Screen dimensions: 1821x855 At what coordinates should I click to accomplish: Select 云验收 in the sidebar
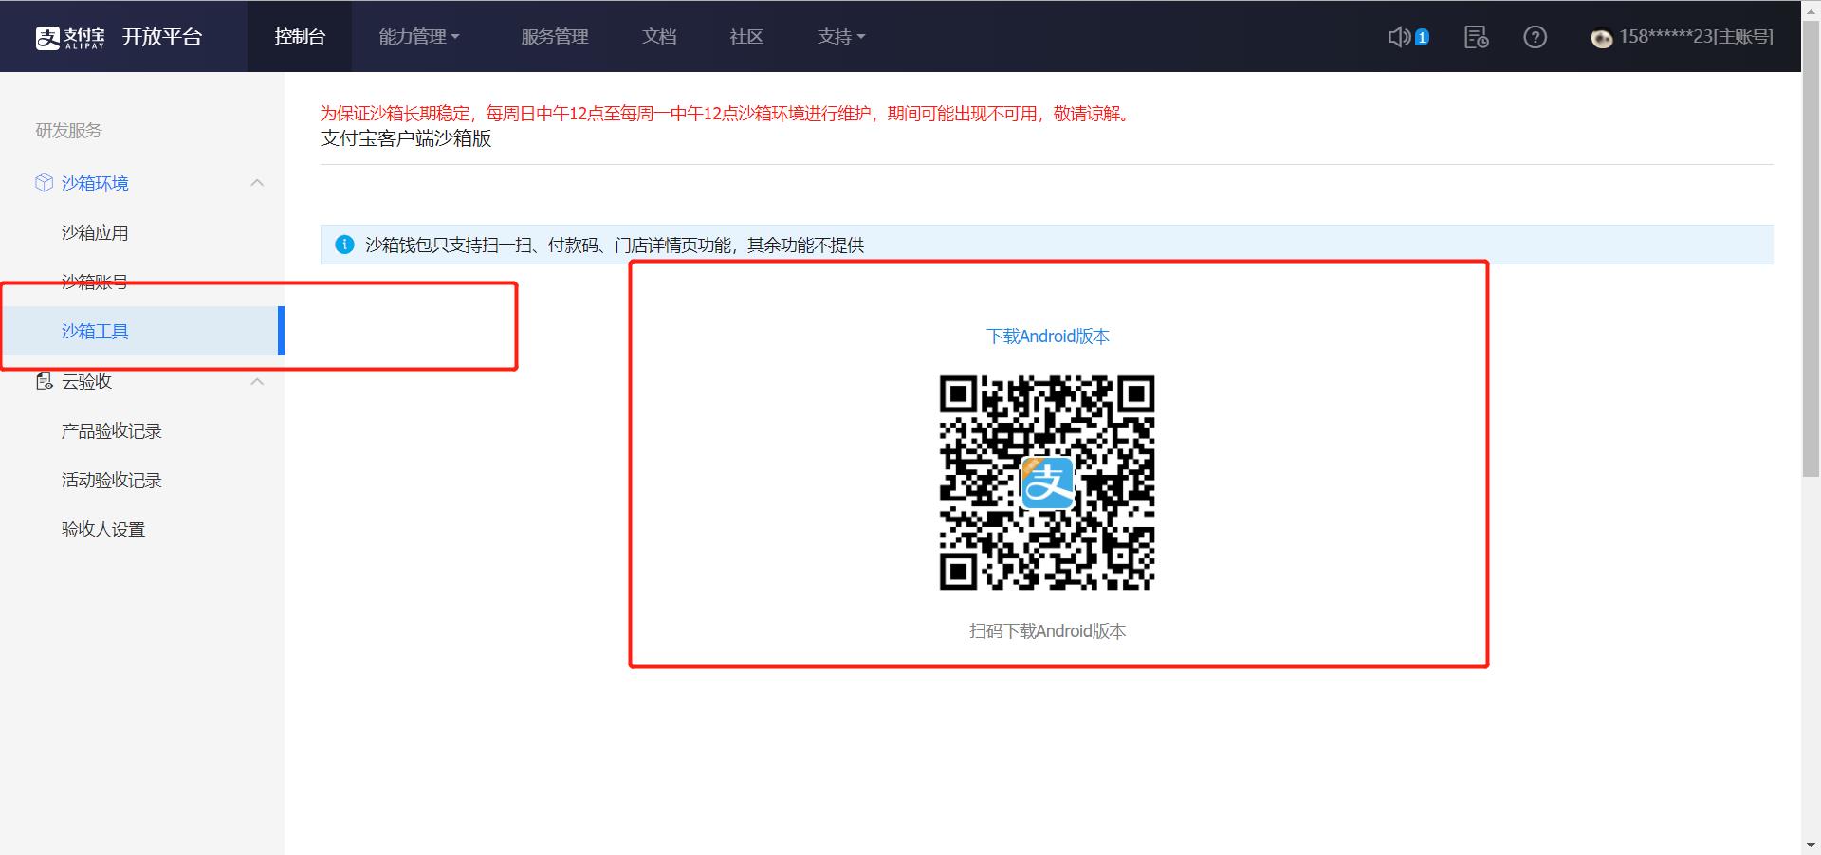point(87,381)
